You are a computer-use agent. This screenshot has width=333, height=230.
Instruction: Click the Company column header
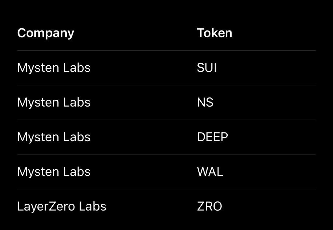46,33
